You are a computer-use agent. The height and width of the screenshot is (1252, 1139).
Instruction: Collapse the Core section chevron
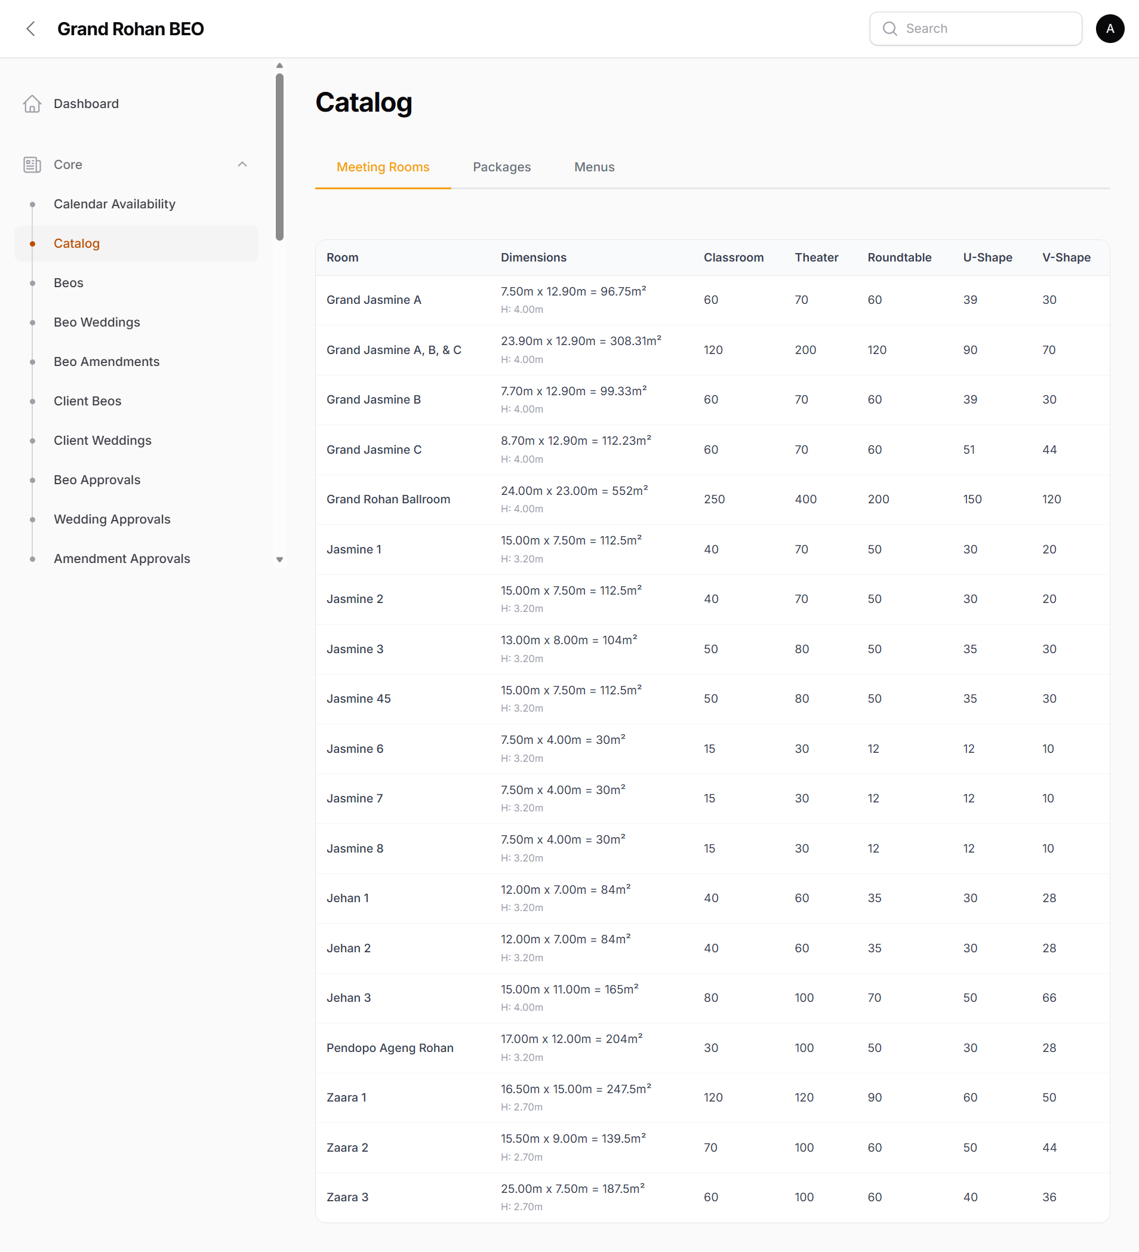242,165
